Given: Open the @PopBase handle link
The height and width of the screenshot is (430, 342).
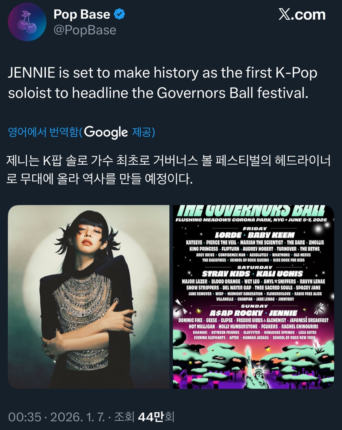Looking at the screenshot, I should coord(85,30).
